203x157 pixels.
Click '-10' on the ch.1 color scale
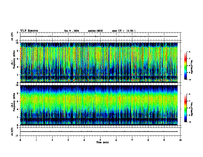pyautogui.click(x=189, y=80)
